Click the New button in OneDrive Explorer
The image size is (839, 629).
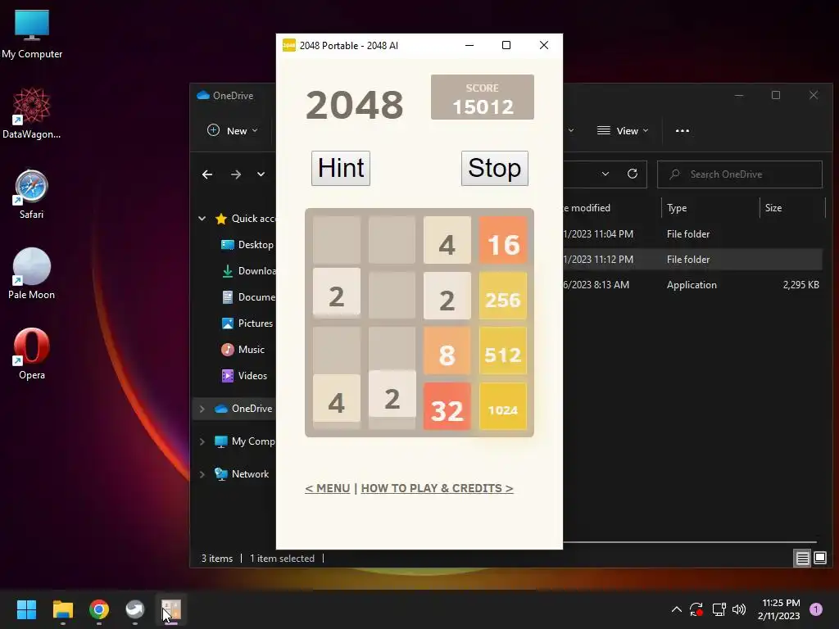coord(233,130)
